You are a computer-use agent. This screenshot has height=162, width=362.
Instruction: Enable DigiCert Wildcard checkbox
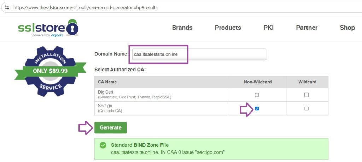coord(306,95)
